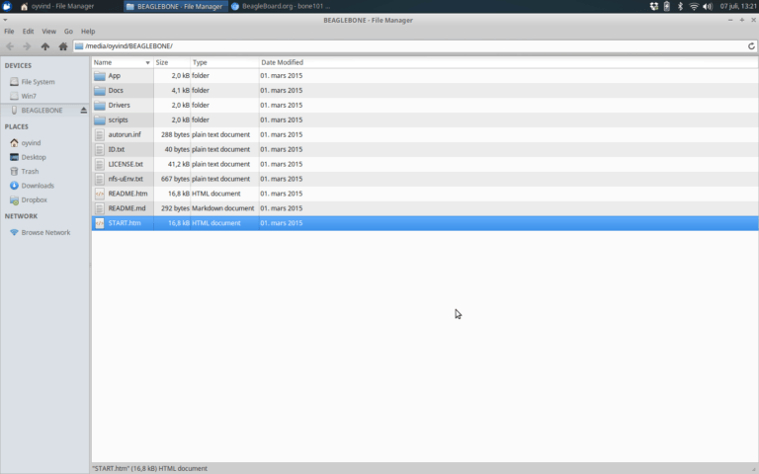This screenshot has width=759, height=474.
Task: Sort files using the Name column arrow
Action: coord(147,62)
